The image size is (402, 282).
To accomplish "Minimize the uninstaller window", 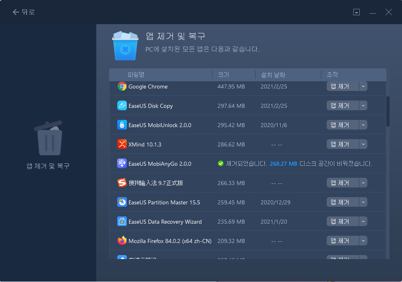I will [373, 12].
